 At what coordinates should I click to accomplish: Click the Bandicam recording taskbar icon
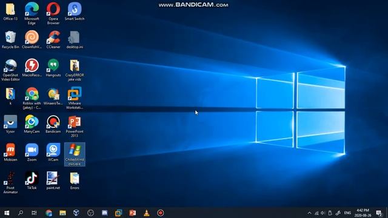[x=160, y=213]
